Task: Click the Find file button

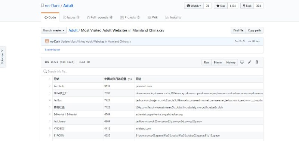Action: coord(238,30)
